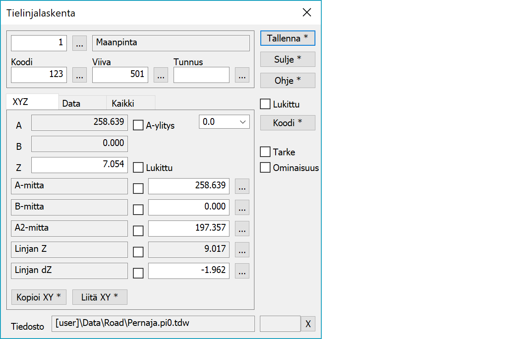Switch to the Data tab

click(71, 103)
